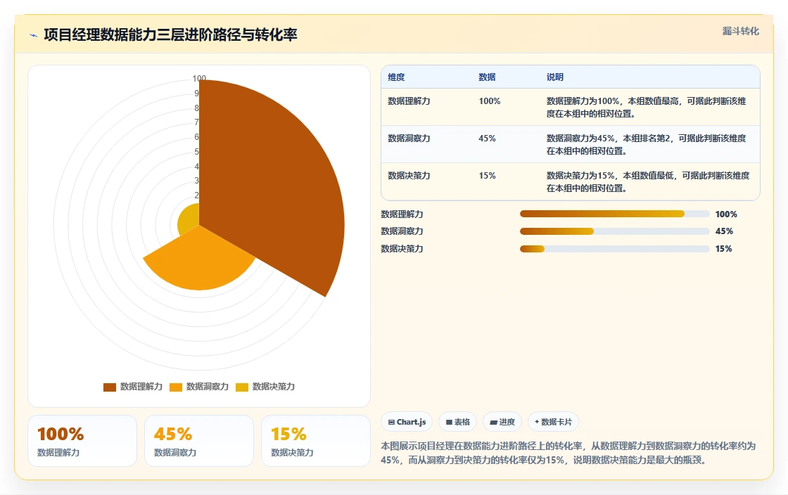Select the Chart.js chip
This screenshot has height=495, width=788.
tap(407, 422)
